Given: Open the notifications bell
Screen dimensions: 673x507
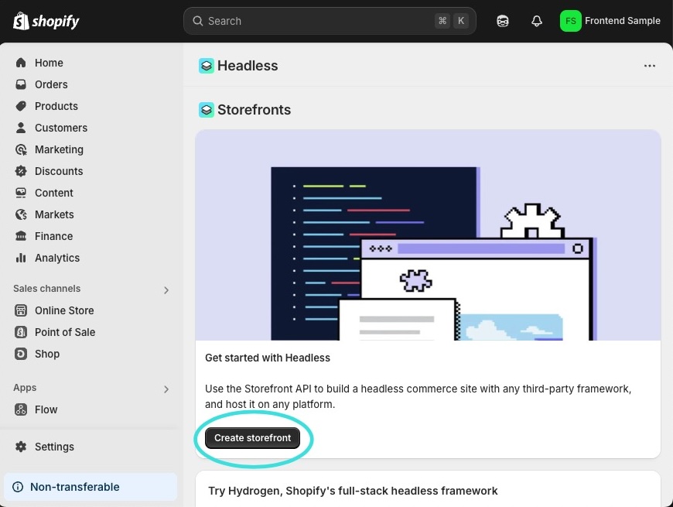Looking at the screenshot, I should (x=537, y=21).
